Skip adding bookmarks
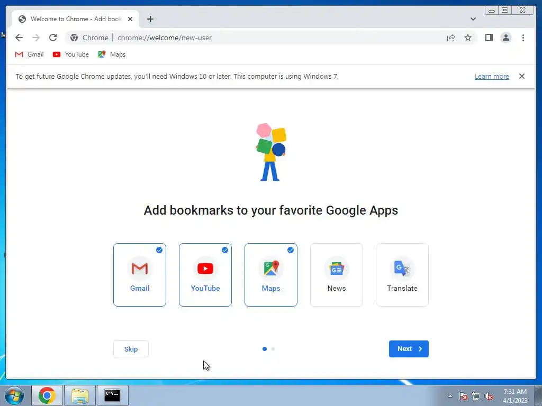542x406 pixels. [131, 349]
